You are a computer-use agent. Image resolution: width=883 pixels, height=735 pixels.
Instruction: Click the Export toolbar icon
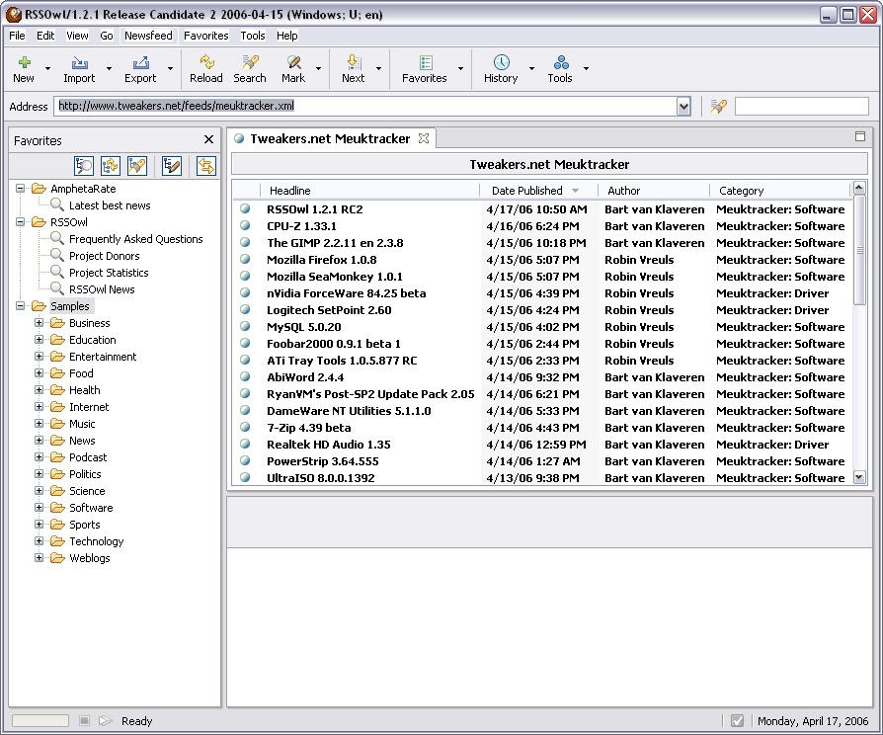click(x=140, y=63)
